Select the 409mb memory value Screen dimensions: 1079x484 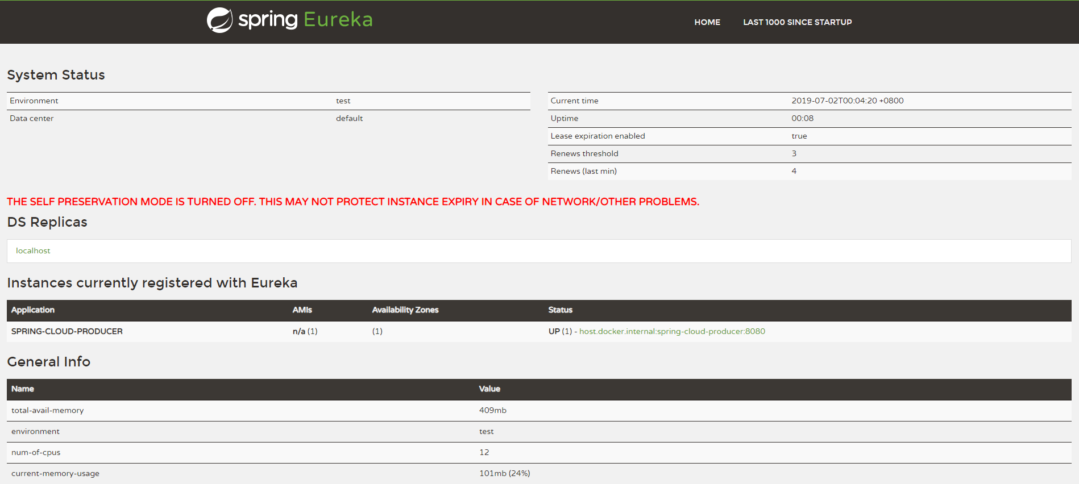(x=493, y=410)
